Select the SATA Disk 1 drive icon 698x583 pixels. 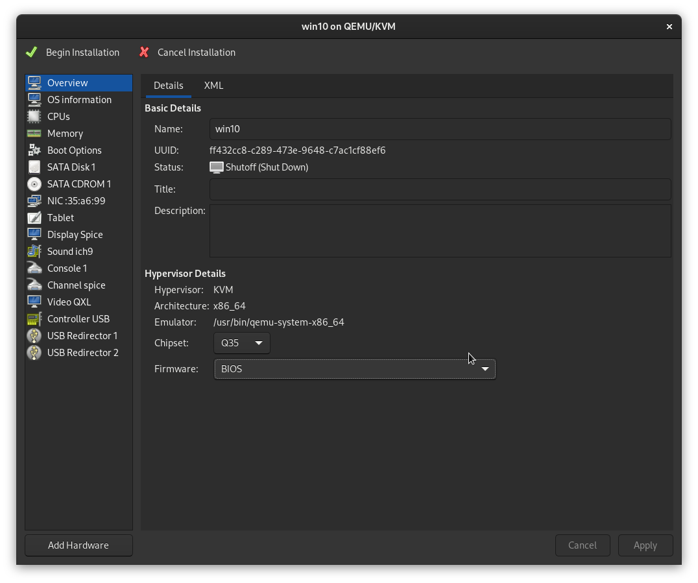pos(34,167)
